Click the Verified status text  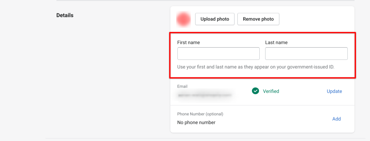pos(271,91)
